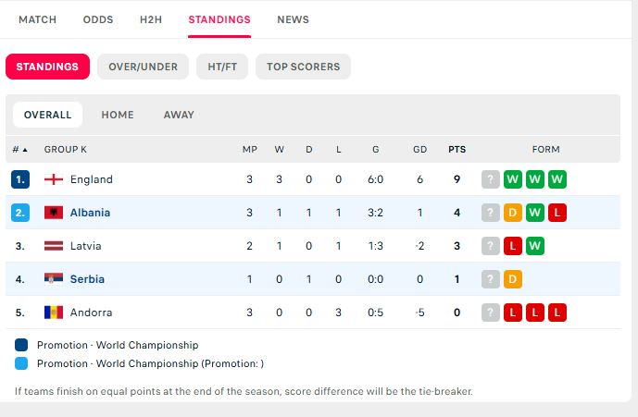The image size is (638, 417).
Task: Click the dark blue promotion legend swatch
Action: point(21,345)
